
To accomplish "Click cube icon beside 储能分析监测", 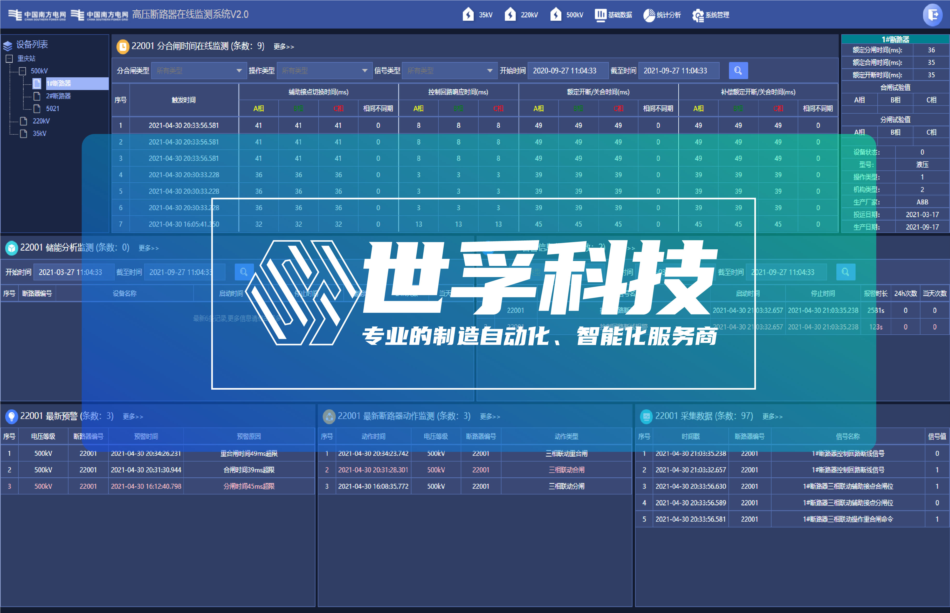I will click(x=11, y=248).
